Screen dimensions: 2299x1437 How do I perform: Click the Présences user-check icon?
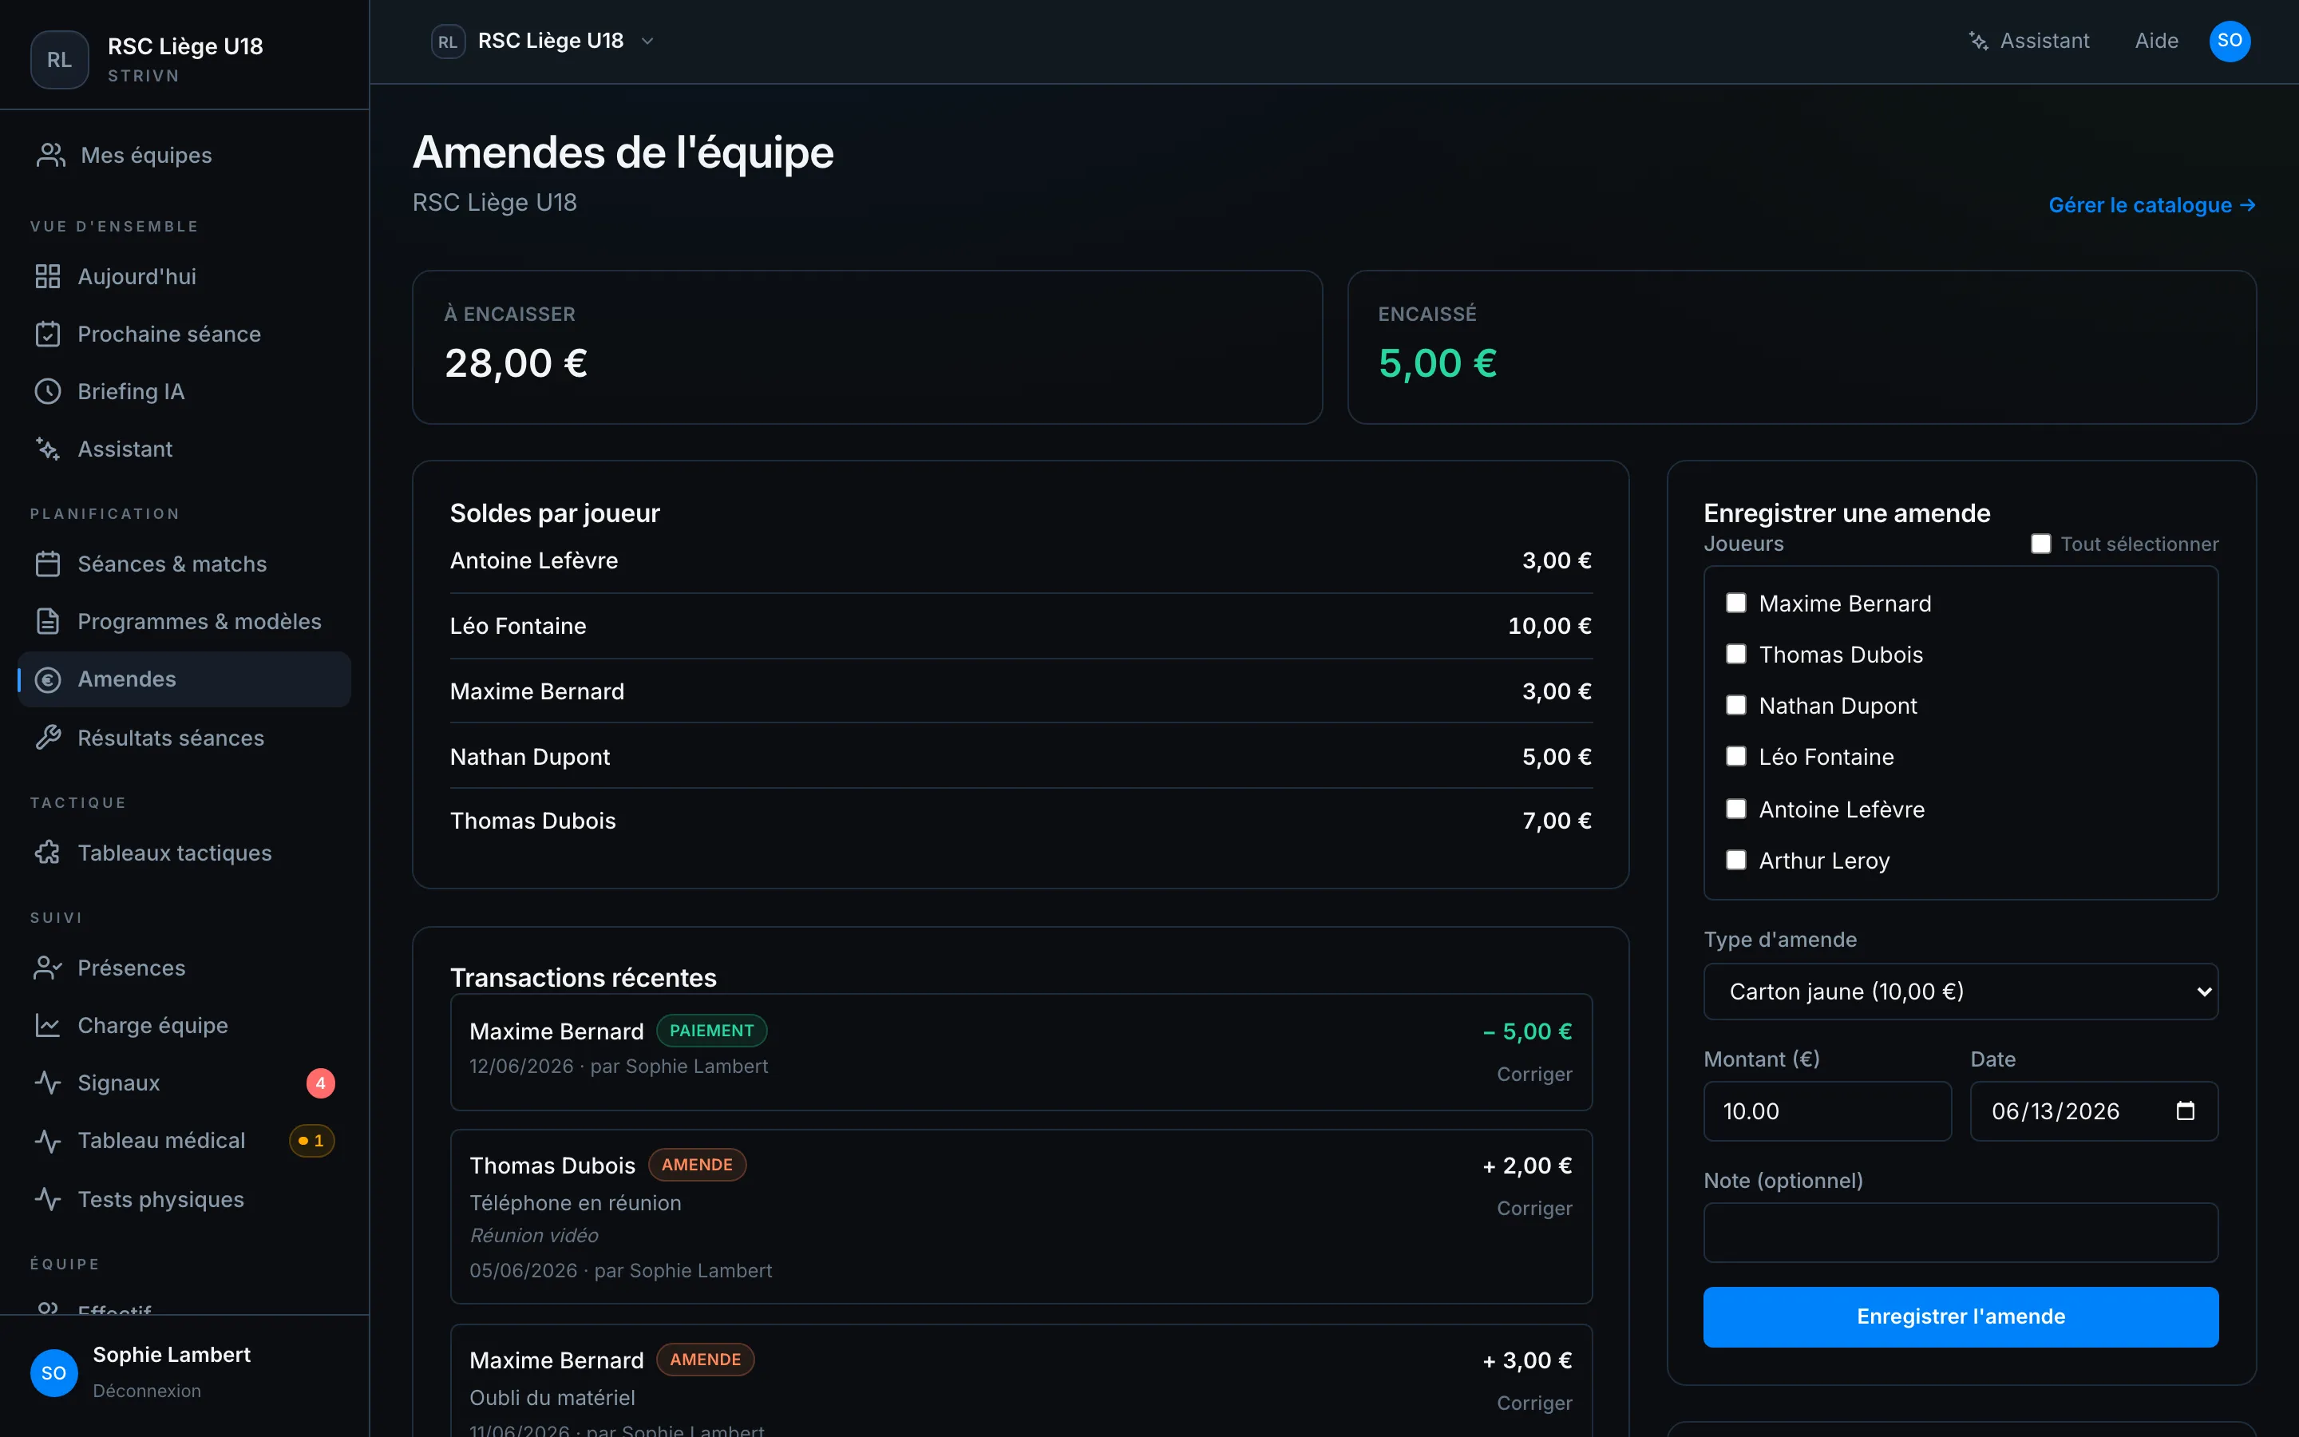click(48, 968)
